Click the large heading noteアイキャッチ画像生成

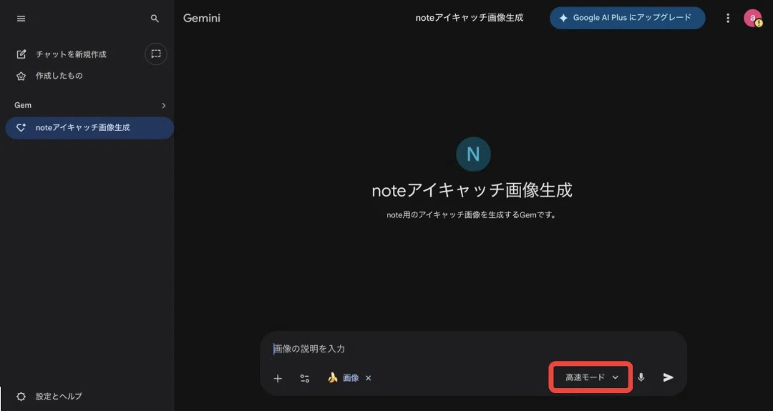pos(472,190)
